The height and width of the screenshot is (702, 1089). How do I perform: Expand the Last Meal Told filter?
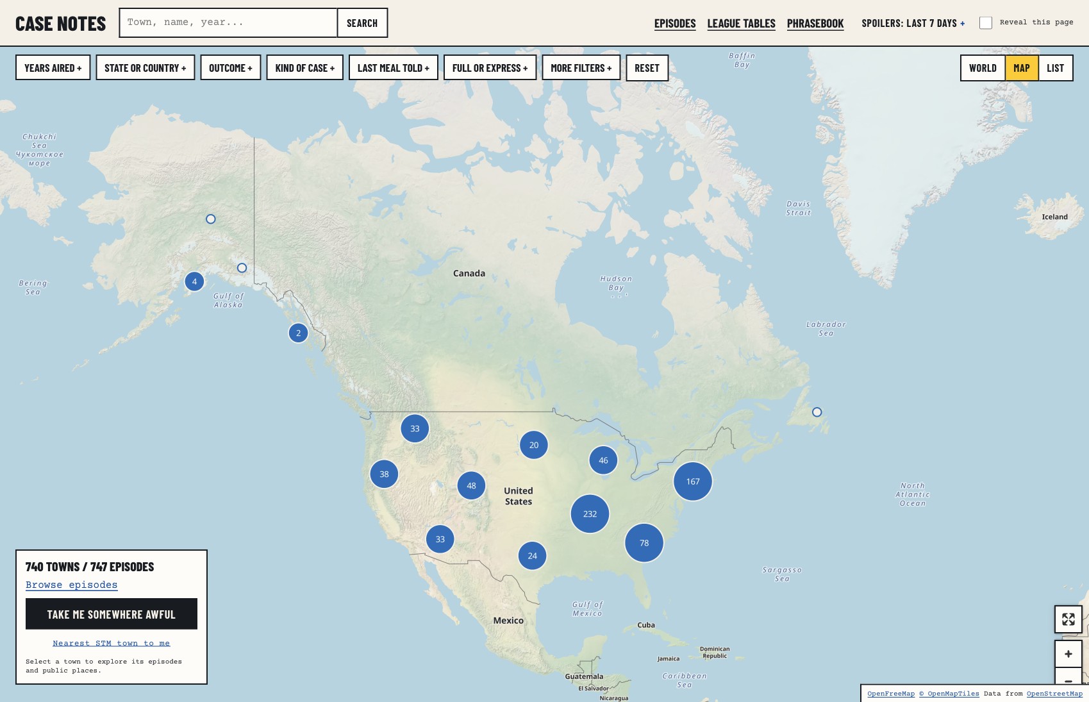click(x=394, y=68)
